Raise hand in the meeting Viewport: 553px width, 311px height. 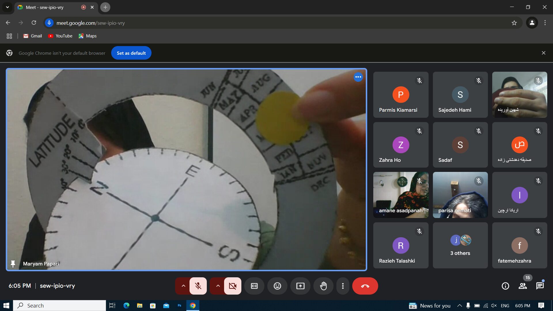point(323,286)
